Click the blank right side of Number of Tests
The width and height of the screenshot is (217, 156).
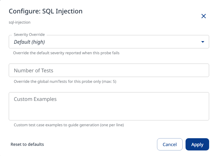click(x=175, y=70)
